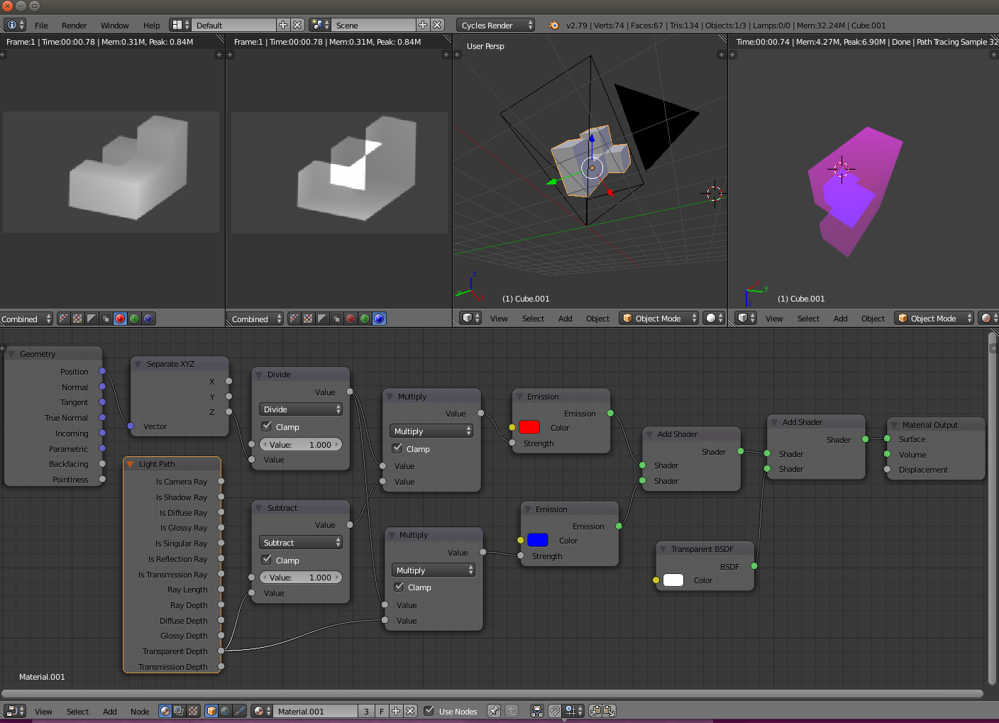This screenshot has width=999, height=723.
Task: Click blue color swatch in Emission node
Action: click(538, 540)
